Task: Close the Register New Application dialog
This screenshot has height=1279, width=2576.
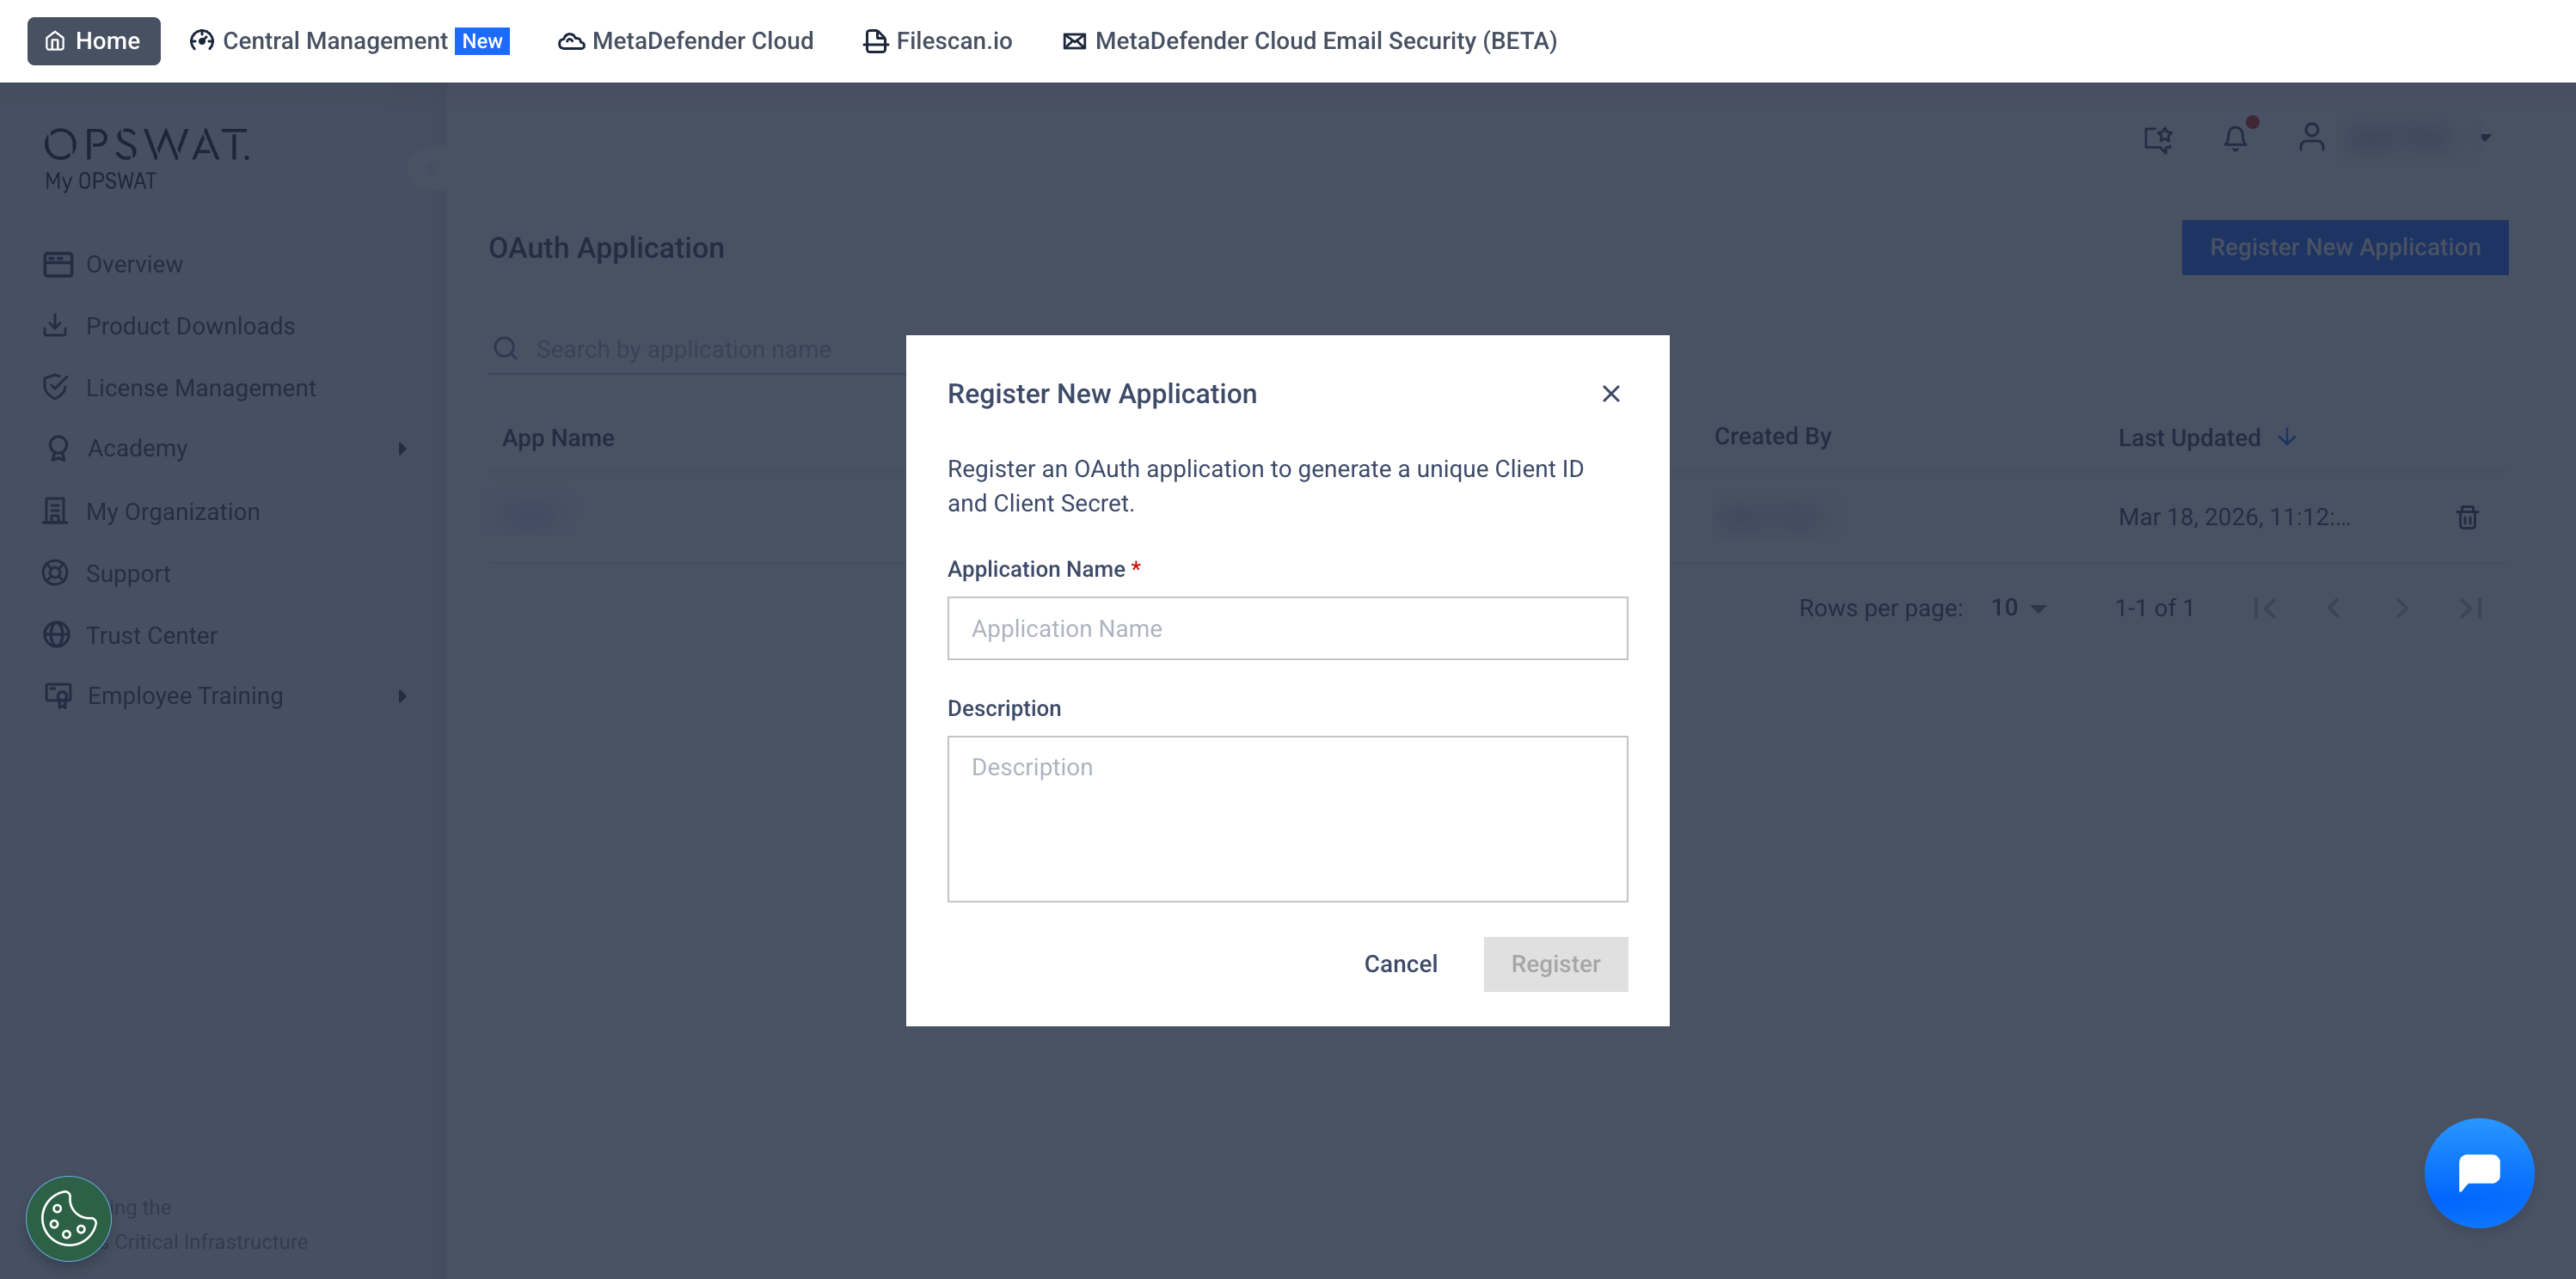Action: (1610, 394)
